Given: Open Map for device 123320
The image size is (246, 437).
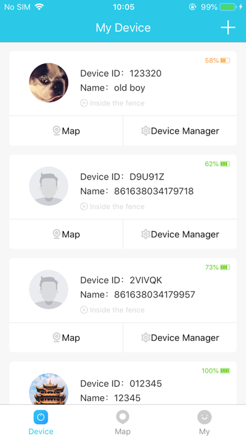Looking at the screenshot, I should tap(66, 131).
